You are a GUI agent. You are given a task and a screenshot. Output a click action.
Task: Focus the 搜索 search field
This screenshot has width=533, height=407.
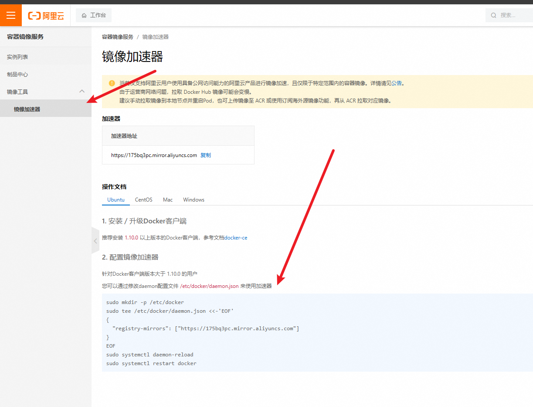[x=509, y=15]
